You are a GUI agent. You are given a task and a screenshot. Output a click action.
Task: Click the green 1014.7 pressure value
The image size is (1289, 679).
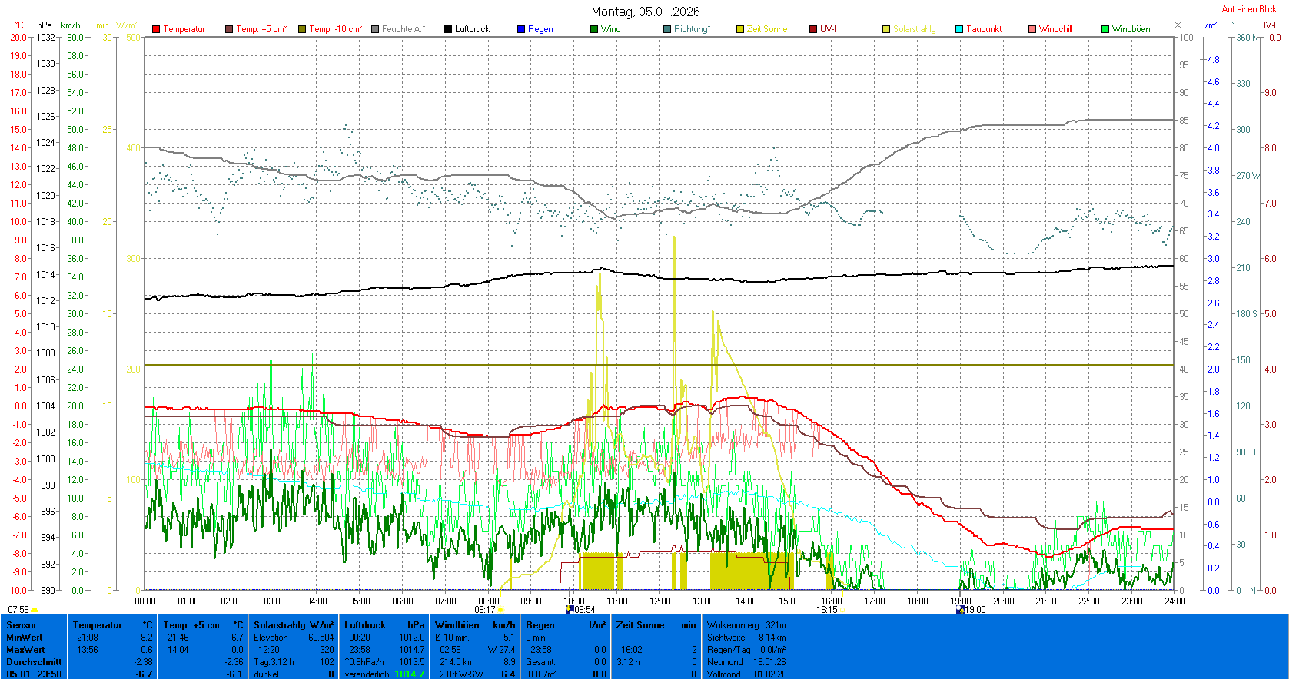(410, 674)
